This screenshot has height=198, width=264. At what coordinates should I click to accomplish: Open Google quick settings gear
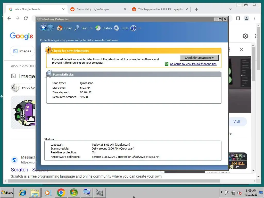click(x=245, y=36)
